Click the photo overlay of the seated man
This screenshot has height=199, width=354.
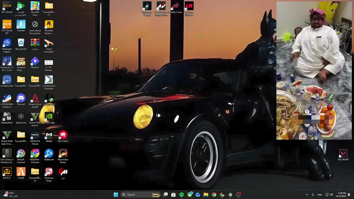click(314, 70)
